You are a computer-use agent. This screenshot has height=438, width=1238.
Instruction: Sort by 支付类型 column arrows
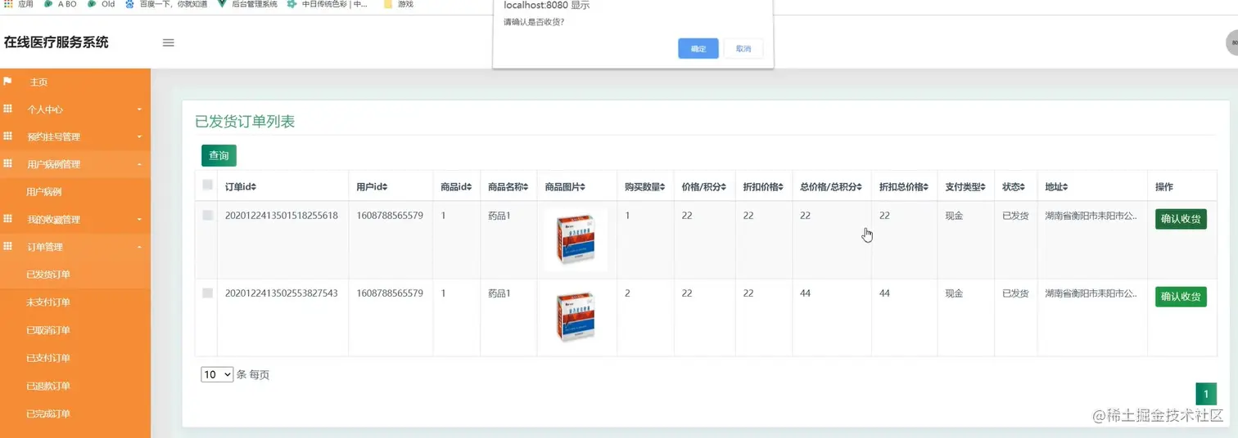pos(983,187)
